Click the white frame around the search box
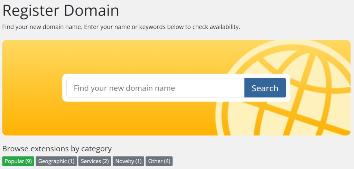This screenshot has height=169, width=354. 176,76
